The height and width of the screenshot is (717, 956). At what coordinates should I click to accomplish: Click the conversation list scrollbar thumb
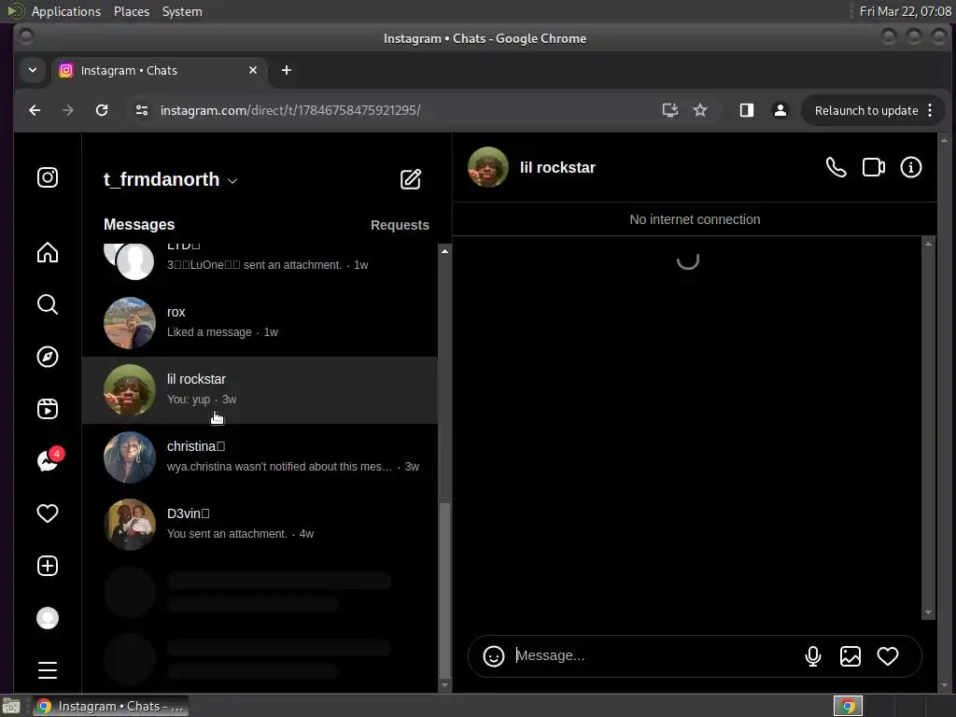pos(445,590)
